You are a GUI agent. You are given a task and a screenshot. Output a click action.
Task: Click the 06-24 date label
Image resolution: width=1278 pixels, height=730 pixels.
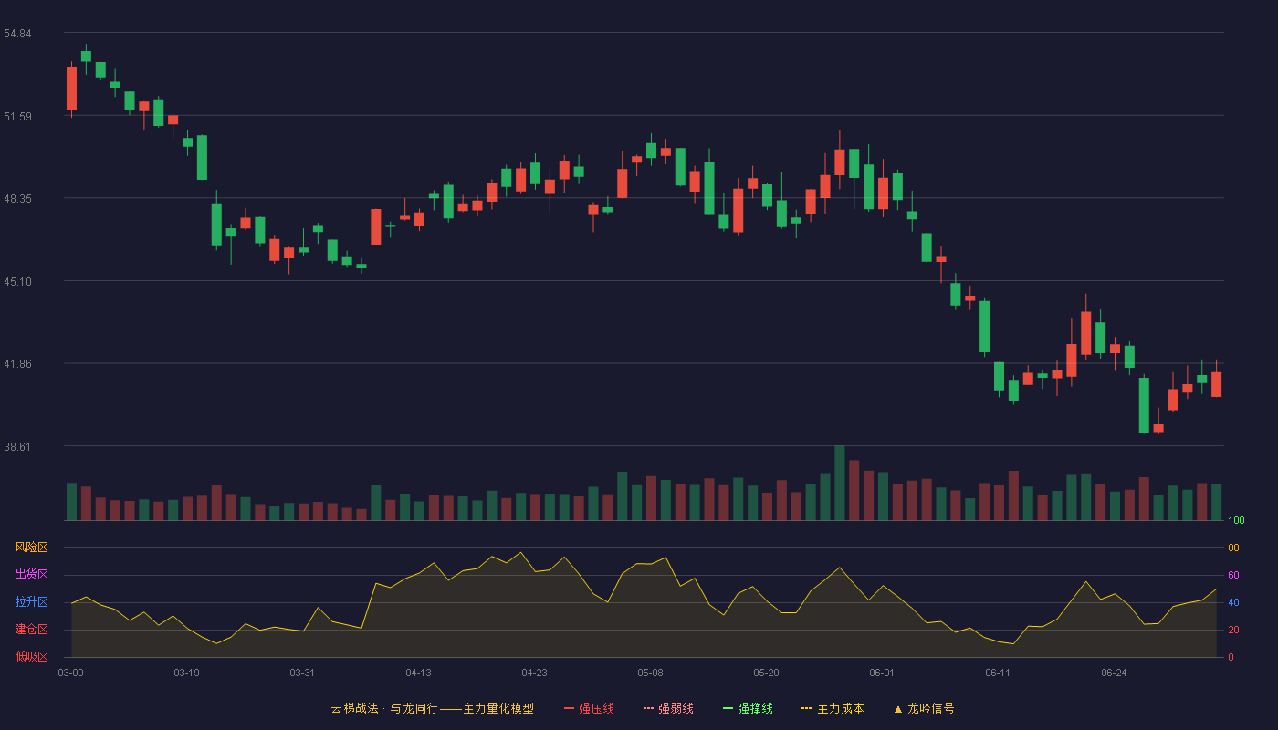[x=1114, y=673]
